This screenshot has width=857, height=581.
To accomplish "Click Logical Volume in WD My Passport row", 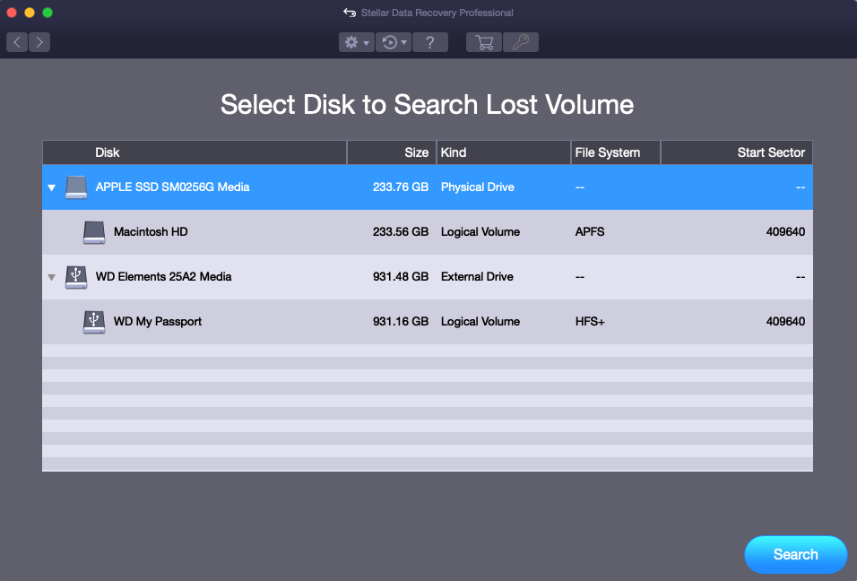I will pos(480,321).
